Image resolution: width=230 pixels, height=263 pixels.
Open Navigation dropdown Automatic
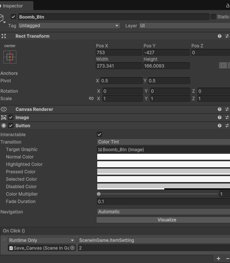[164, 212]
